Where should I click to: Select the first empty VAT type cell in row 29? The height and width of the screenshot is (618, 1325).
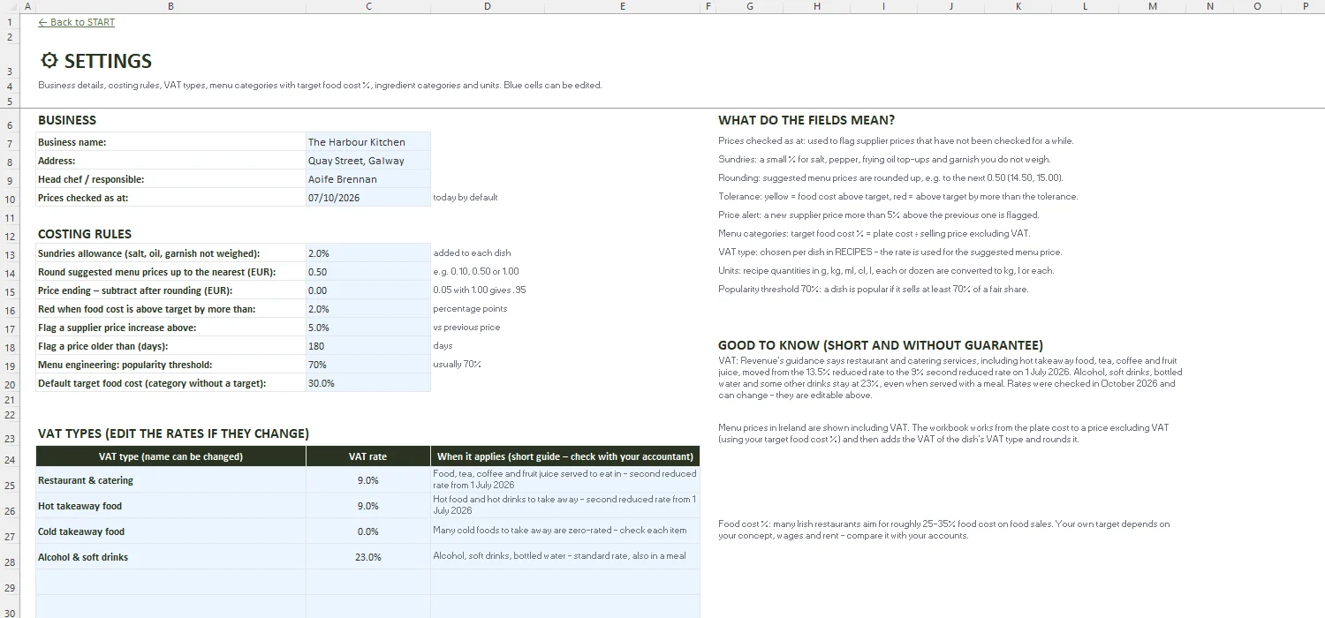pyautogui.click(x=170, y=583)
